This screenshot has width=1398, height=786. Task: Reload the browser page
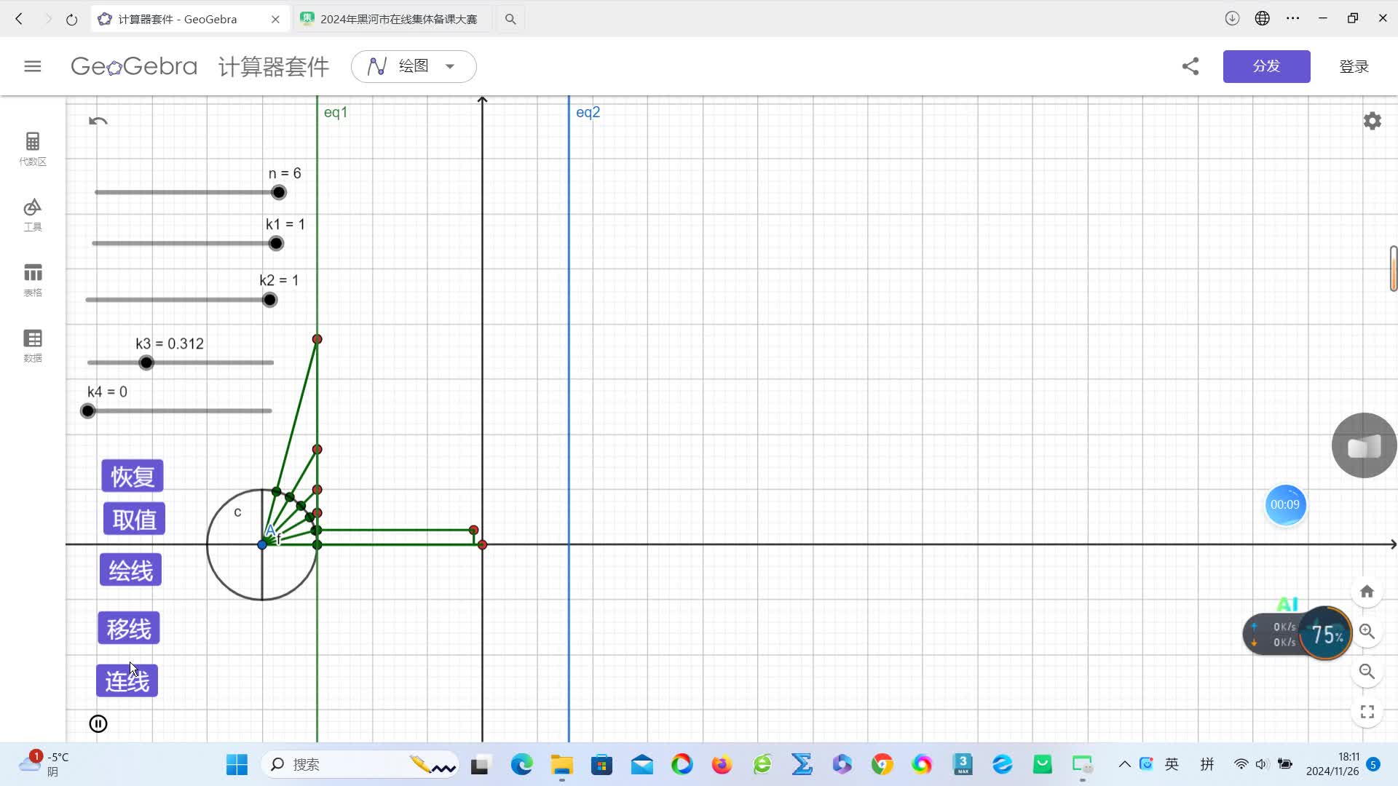click(71, 19)
